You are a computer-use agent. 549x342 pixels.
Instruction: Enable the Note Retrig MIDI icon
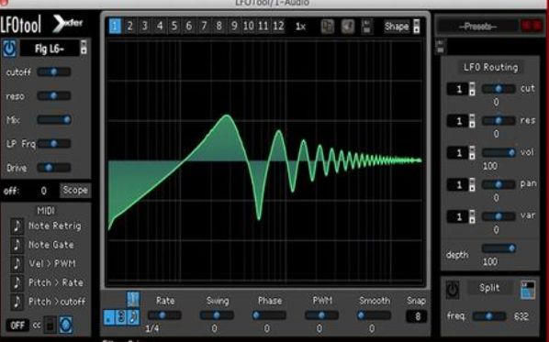[x=17, y=226]
